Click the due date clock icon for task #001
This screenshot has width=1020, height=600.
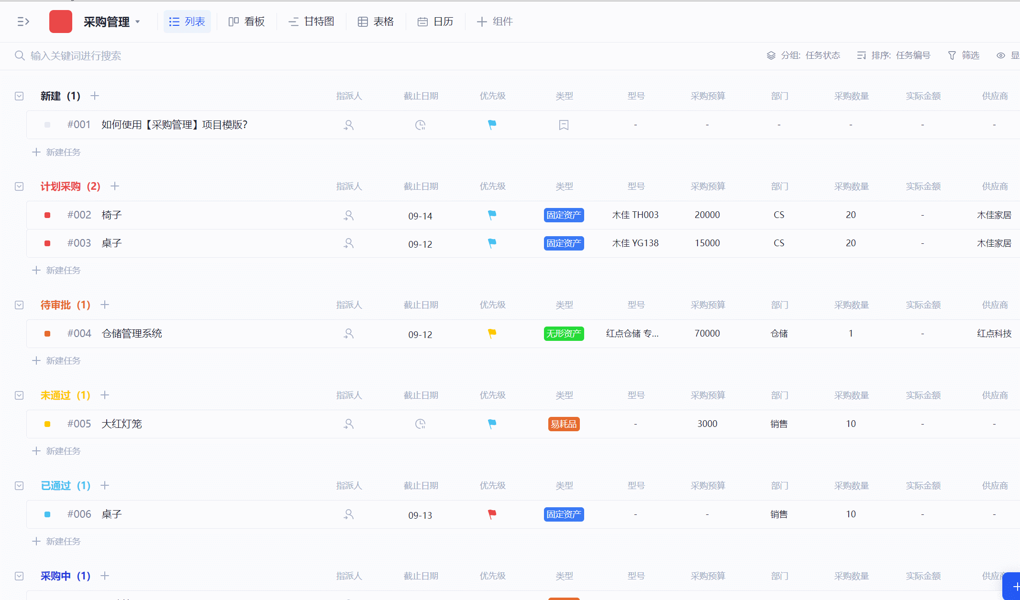click(420, 125)
